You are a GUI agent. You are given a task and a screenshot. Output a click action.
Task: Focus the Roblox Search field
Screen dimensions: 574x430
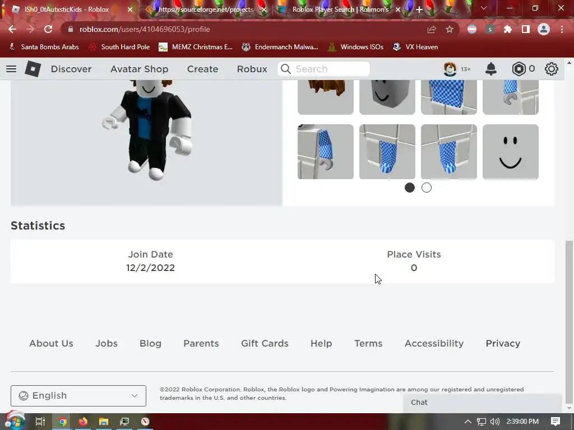[x=323, y=69]
